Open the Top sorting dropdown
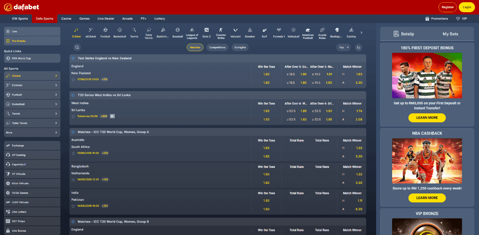The width and height of the screenshot is (479, 235). (343, 47)
